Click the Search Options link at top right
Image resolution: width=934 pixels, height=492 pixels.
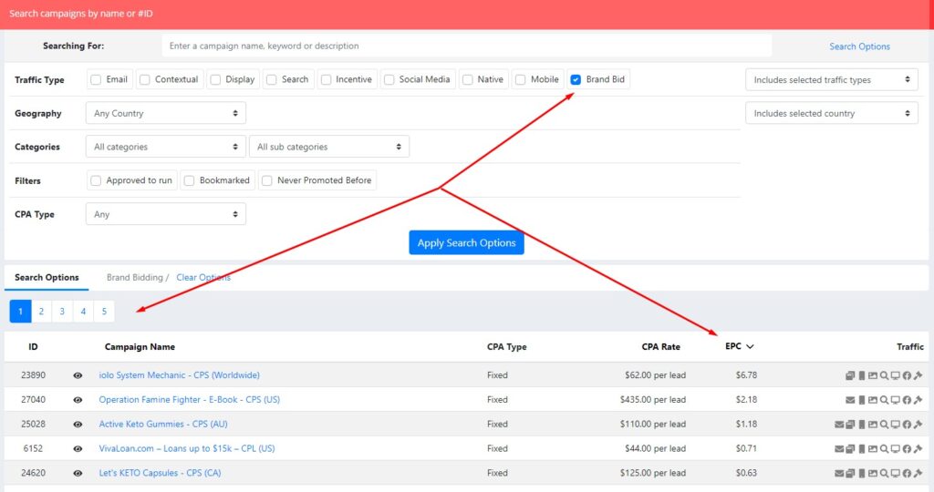click(x=859, y=46)
